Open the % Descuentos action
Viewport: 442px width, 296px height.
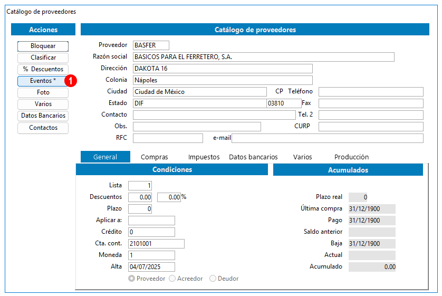(43, 70)
